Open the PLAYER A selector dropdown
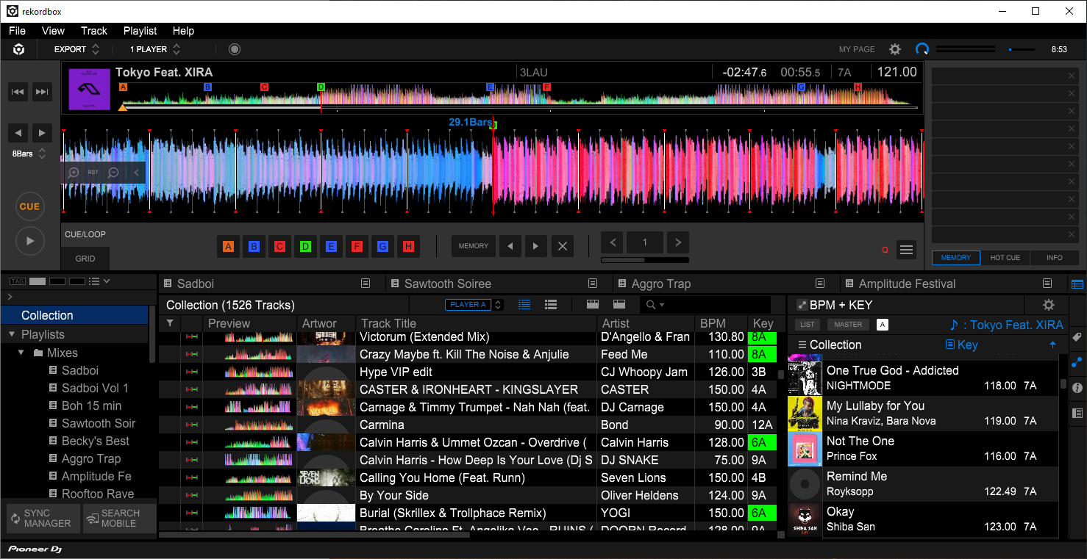This screenshot has height=559, width=1087. tap(474, 305)
